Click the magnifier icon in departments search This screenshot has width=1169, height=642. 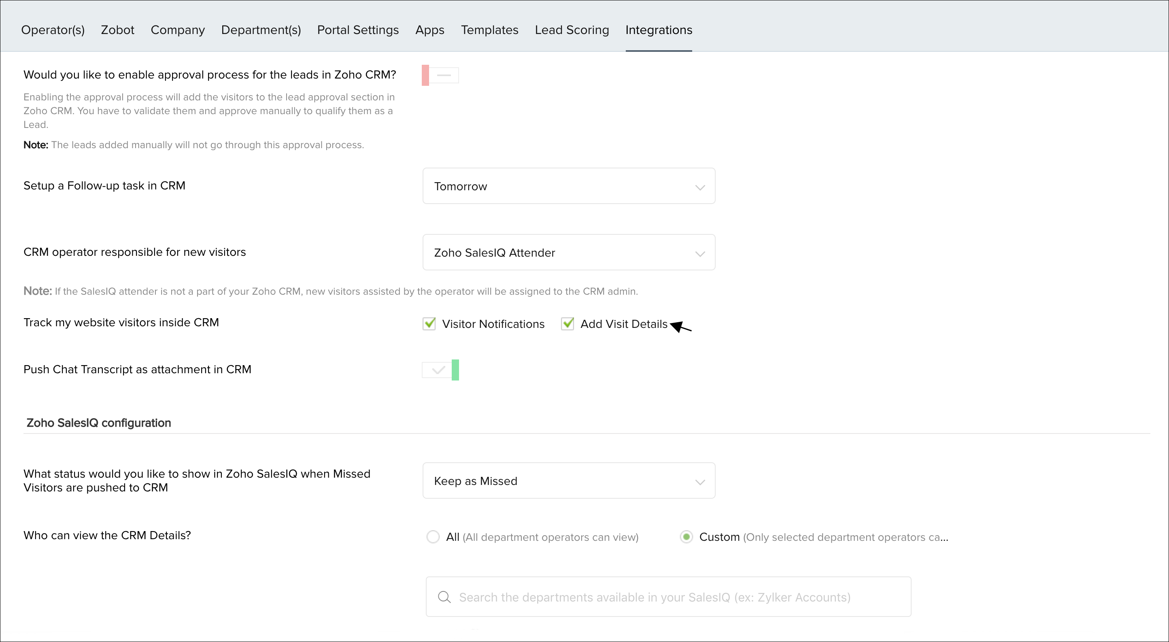[x=444, y=597]
